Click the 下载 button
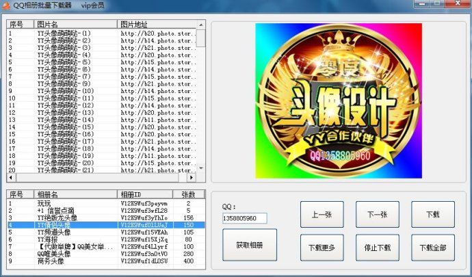 coord(433,214)
